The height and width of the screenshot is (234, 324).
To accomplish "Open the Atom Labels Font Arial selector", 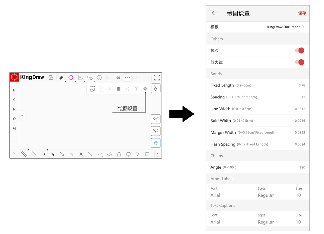I will (x=215, y=195).
